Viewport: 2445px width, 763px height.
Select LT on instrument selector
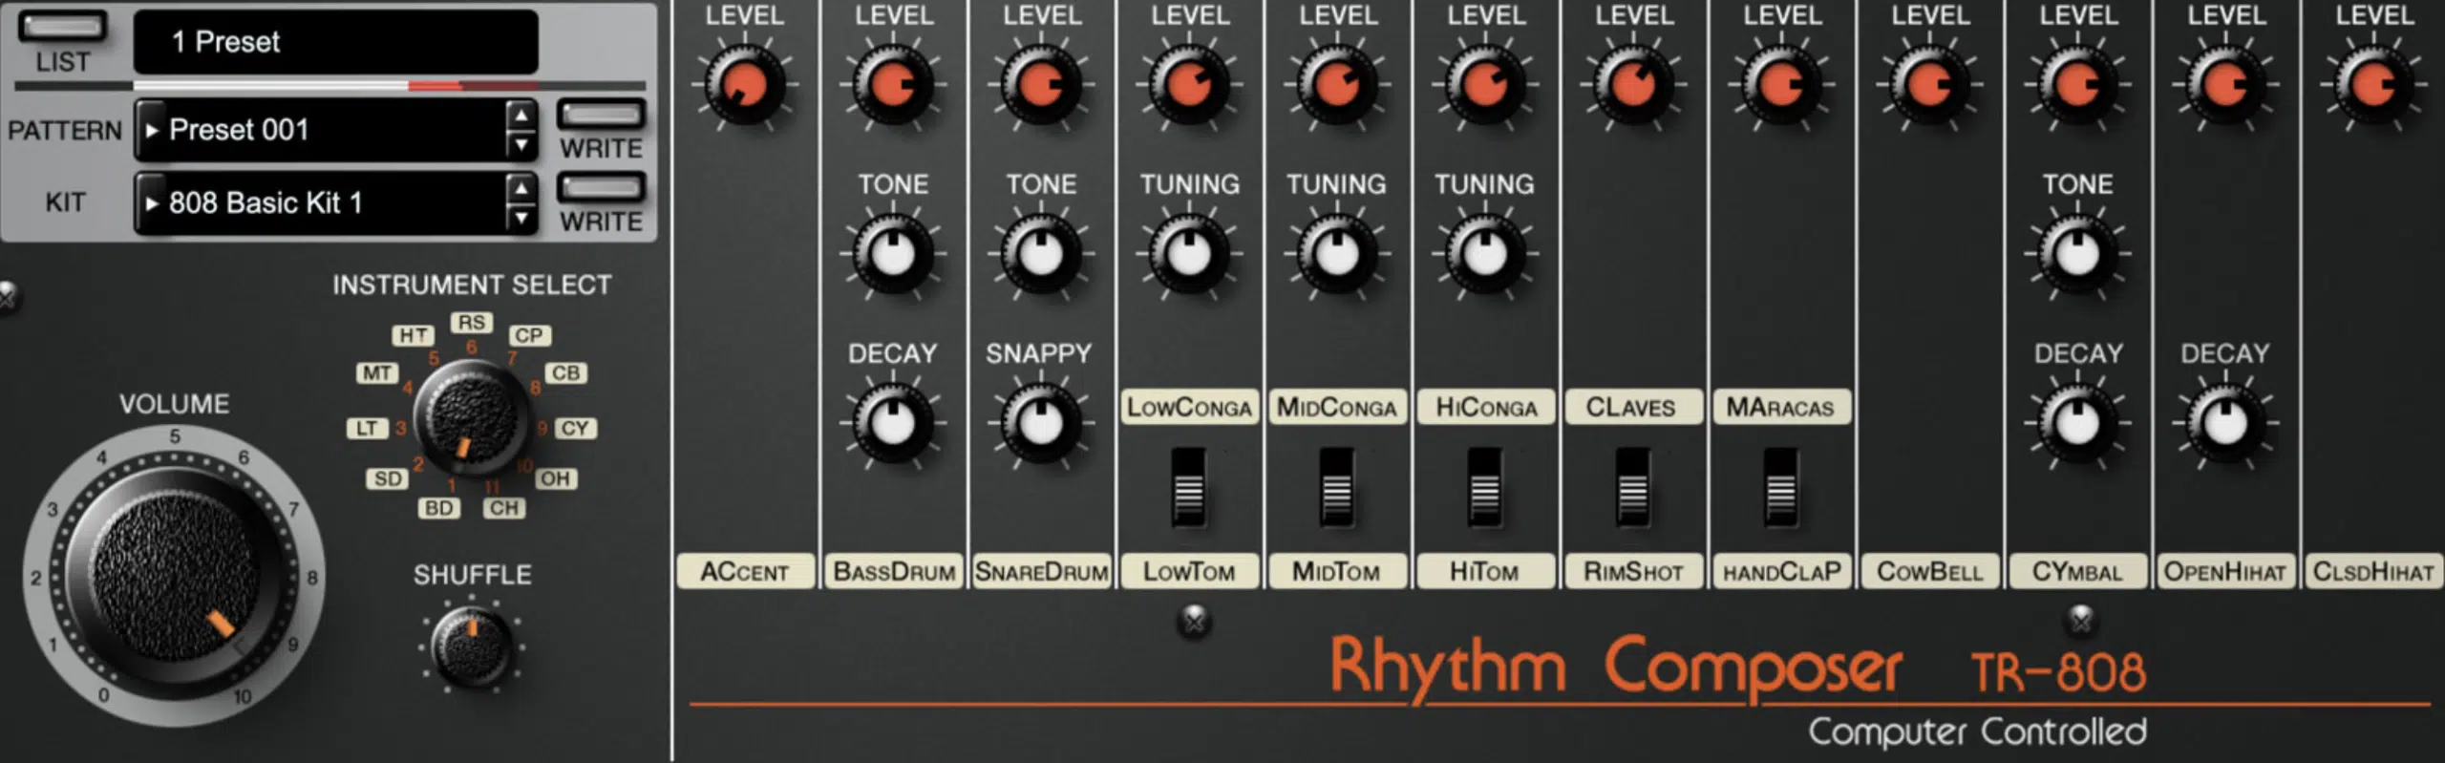point(367,428)
